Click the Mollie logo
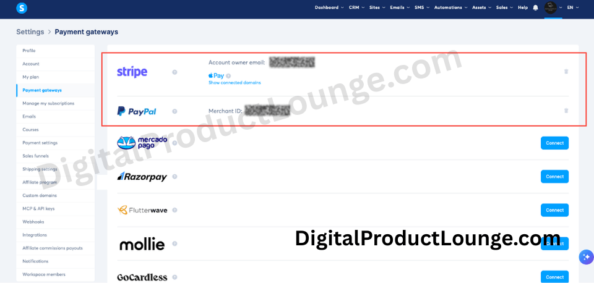The height and width of the screenshot is (283, 594). point(142,245)
